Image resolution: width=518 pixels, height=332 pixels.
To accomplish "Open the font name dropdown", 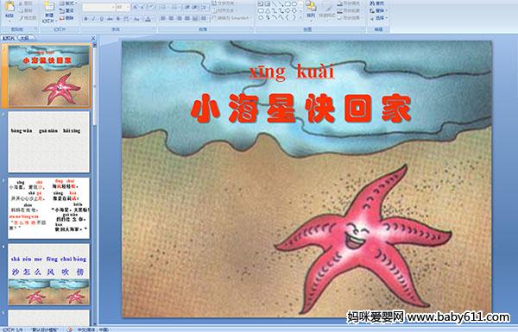I will click(x=113, y=7).
